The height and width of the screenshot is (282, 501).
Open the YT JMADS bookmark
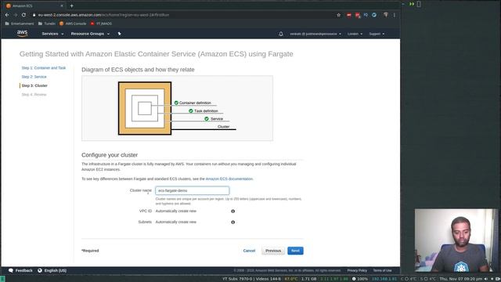click(101, 23)
